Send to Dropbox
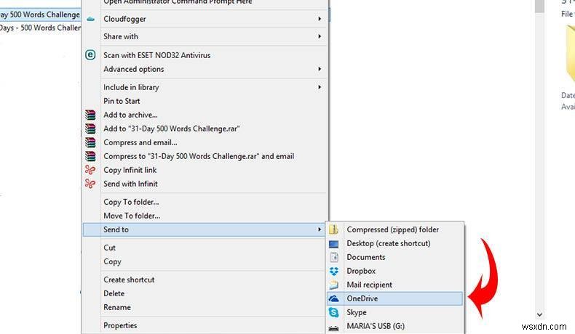The image size is (575, 334). 395,271
